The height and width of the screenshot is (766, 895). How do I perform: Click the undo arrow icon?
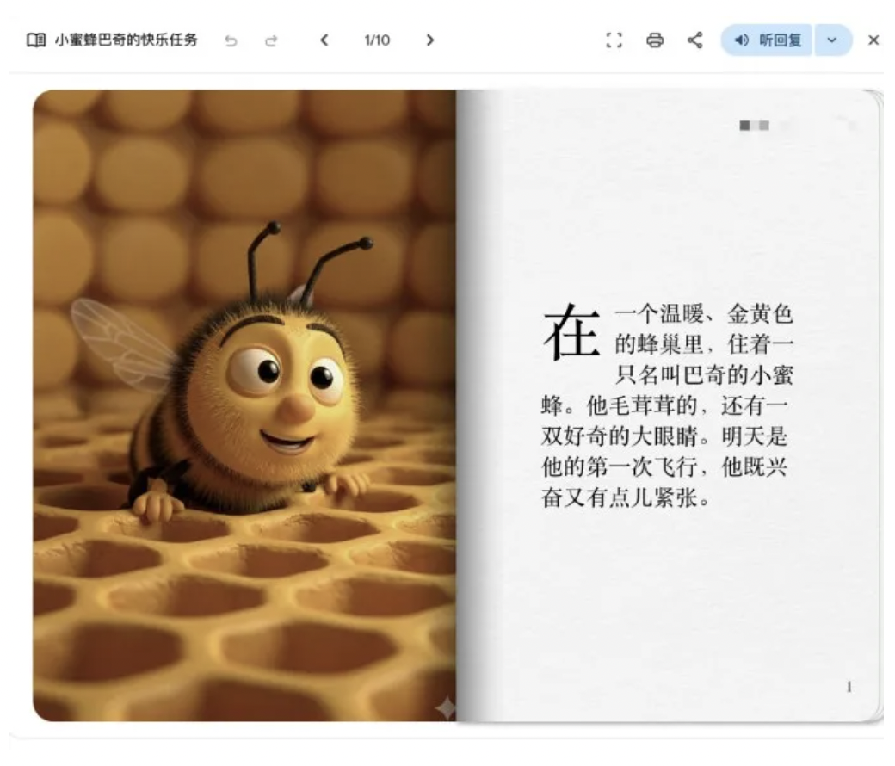tap(231, 40)
